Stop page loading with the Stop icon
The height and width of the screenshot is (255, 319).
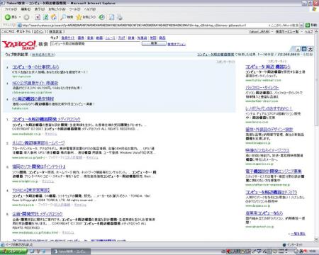click(38, 17)
